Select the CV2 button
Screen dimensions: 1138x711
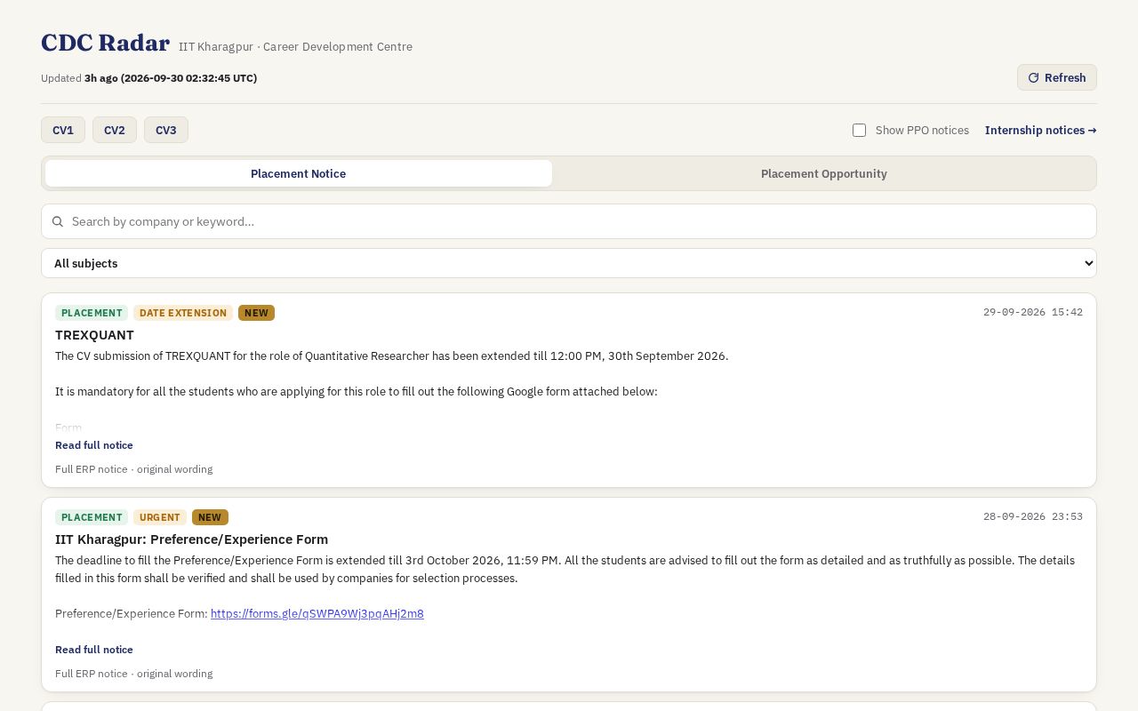click(x=115, y=130)
